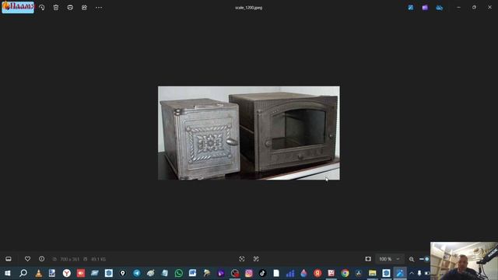498x280 pixels.
Task: Open the white document icon in taskbar
Action: click(276, 273)
